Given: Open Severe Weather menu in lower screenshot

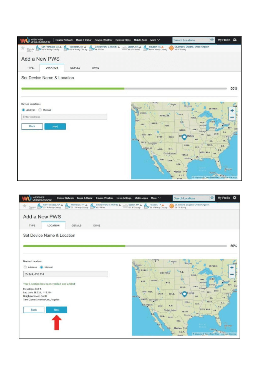Looking at the screenshot, I should 105,198.
